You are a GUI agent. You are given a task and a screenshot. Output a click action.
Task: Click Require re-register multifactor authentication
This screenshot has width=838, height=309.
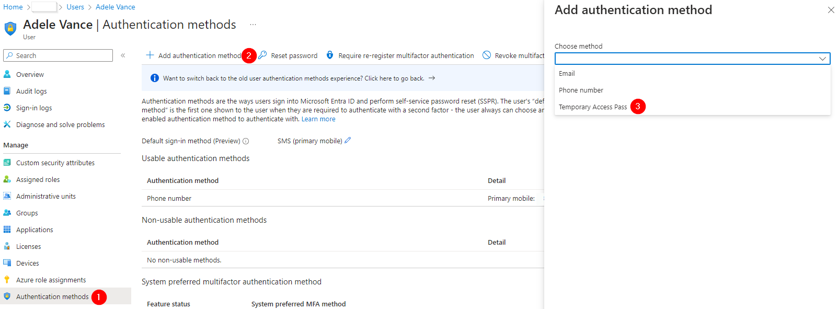click(x=400, y=55)
